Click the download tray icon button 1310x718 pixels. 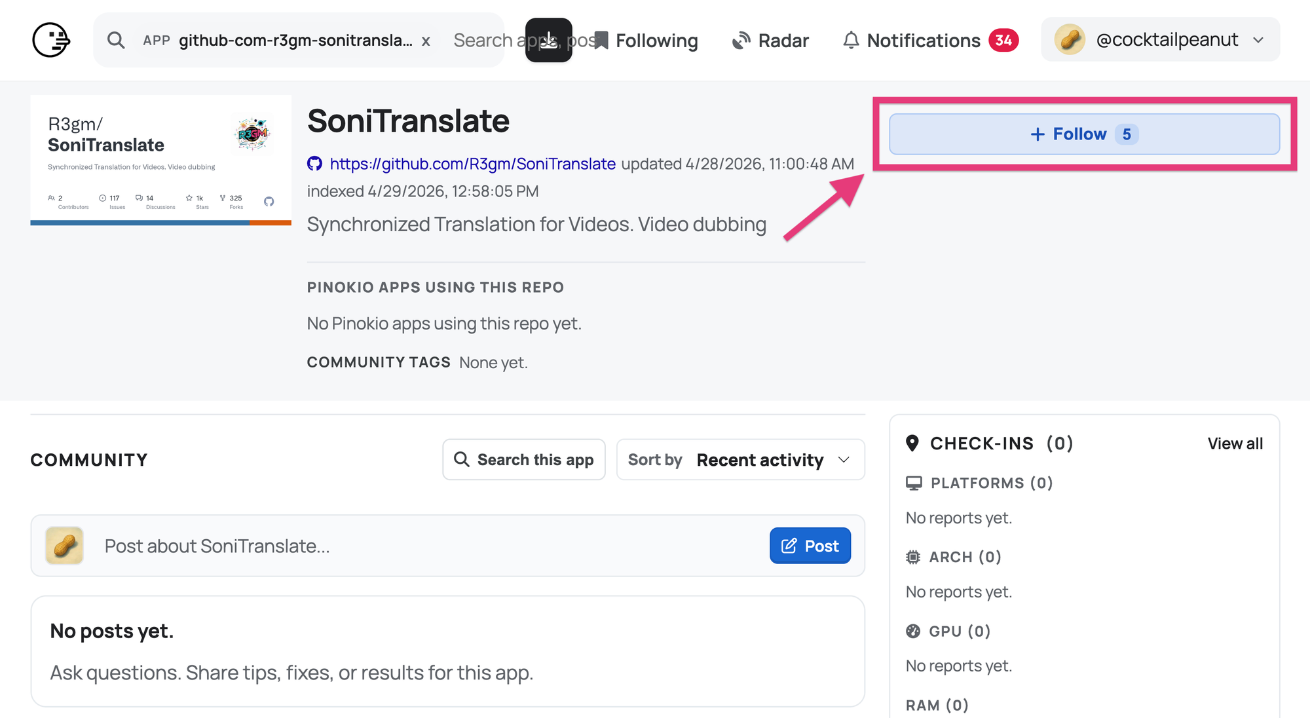549,40
